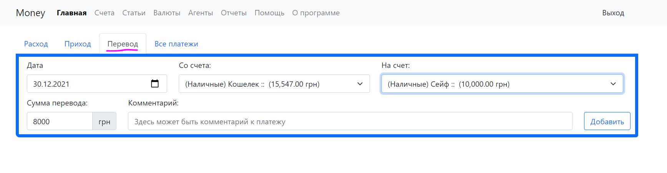Navigate to the Валюты page
Screen dimensions: 667x173
point(167,13)
